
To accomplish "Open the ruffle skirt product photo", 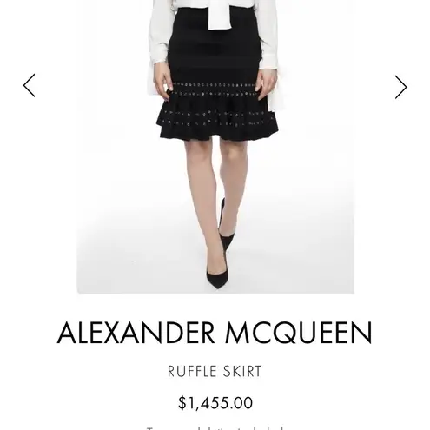I will [x=215, y=147].
